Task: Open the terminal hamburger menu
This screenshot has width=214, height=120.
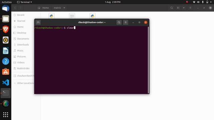Action: coord(126,22)
